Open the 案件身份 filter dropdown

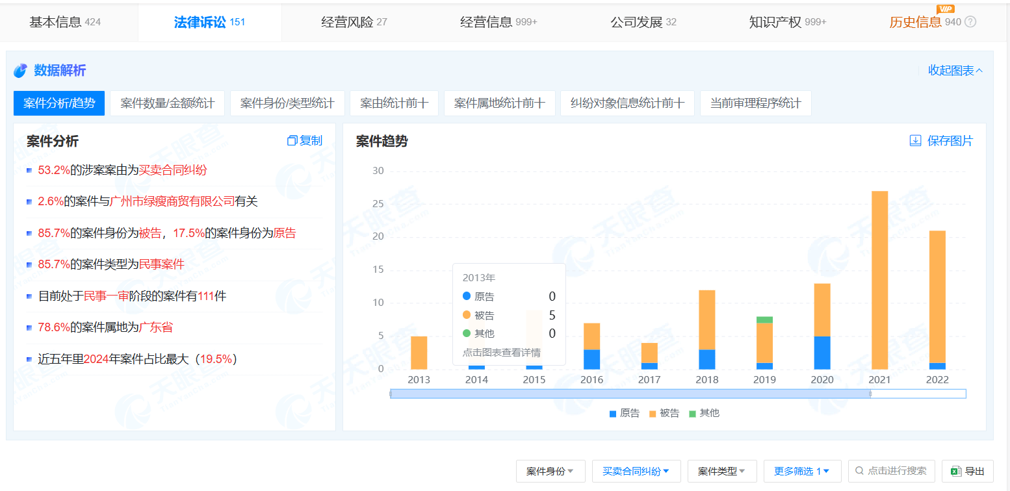point(550,472)
